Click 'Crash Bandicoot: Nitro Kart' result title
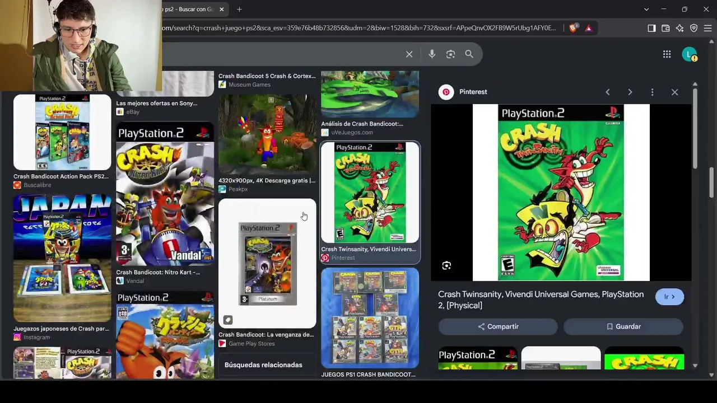Viewport: 717px width, 403px height. 158,273
